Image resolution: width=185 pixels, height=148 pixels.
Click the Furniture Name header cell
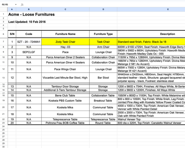pyautogui.click(x=65, y=34)
